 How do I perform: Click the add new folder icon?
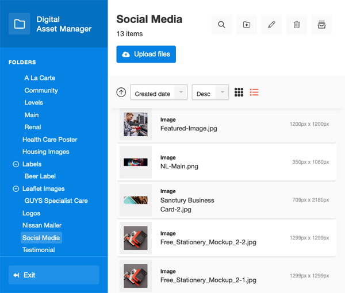tap(247, 25)
